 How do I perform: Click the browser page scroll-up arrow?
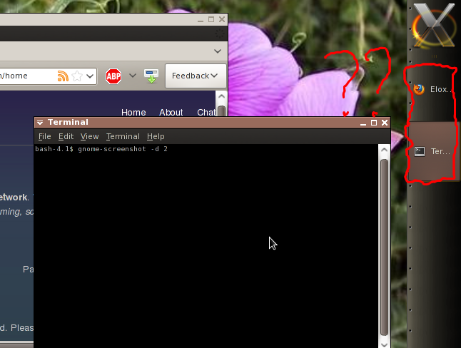(221, 96)
